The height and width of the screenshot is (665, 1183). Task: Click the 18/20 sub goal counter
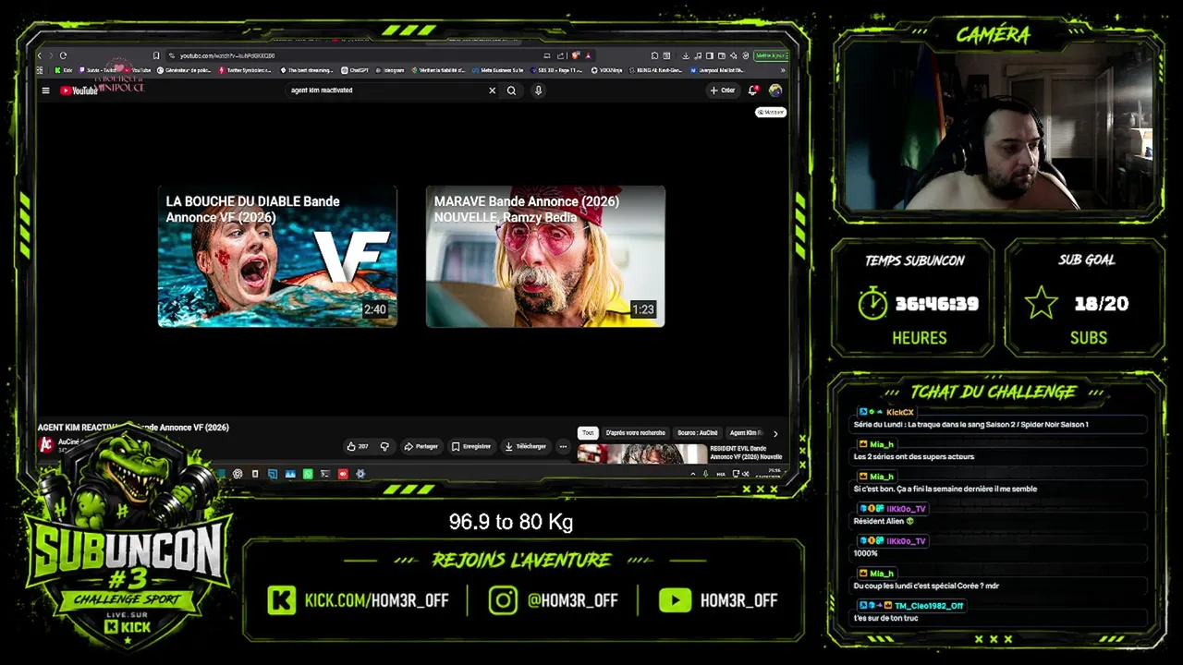pos(1102,304)
